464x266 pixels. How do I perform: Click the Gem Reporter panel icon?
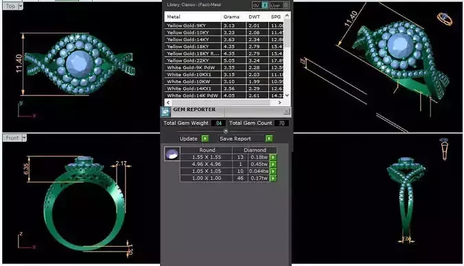(165, 112)
